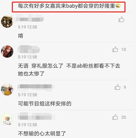Like the comment reading 嘀

(121, 19)
